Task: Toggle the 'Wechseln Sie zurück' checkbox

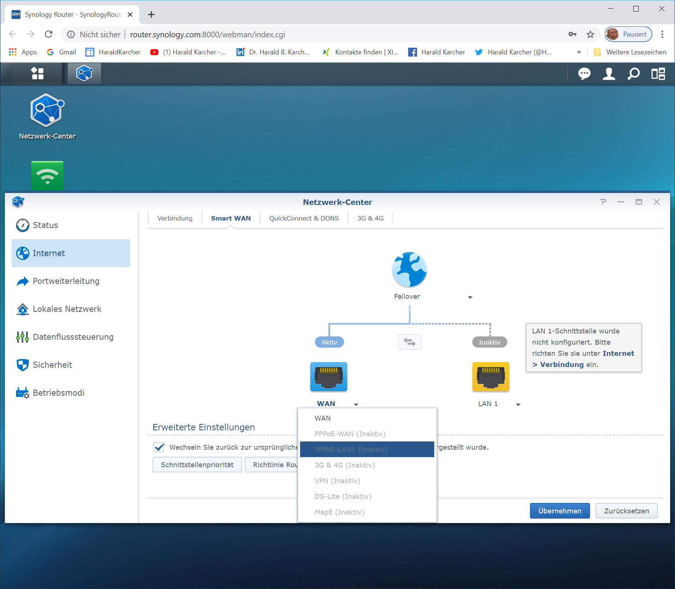Action: 159,447
